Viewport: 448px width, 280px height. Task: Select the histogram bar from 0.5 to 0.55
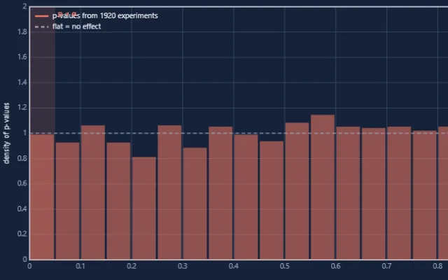point(297,191)
